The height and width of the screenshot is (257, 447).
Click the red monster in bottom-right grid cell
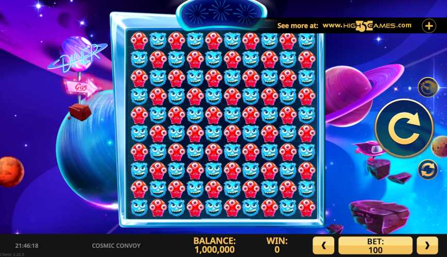[307, 208]
